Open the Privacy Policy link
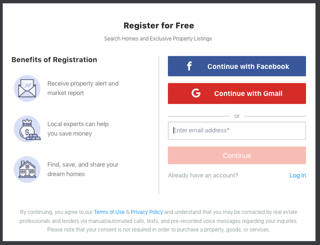This screenshot has height=245, width=320. pos(147,212)
